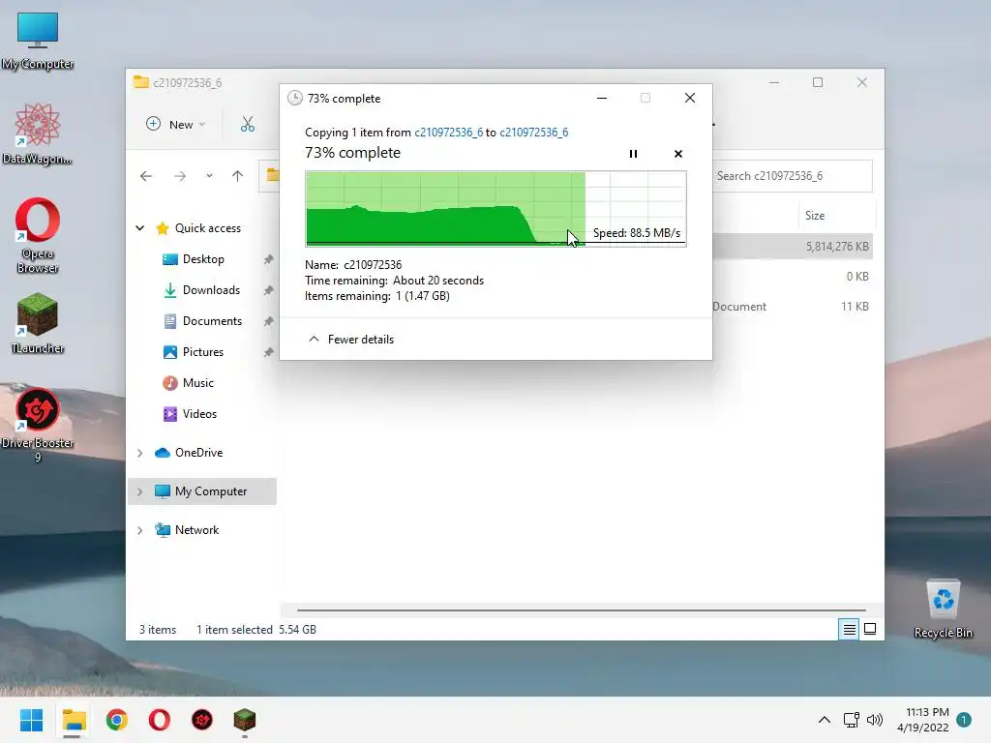Collapse details with Fewer details
The width and height of the screenshot is (991, 743).
point(350,340)
